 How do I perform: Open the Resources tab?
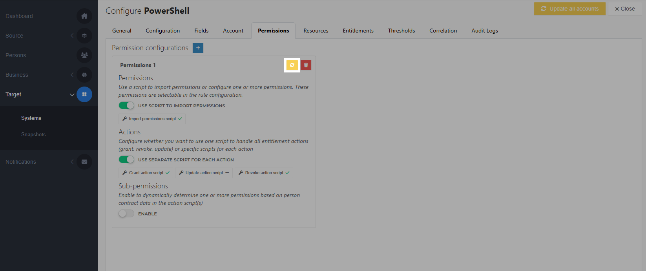click(316, 31)
